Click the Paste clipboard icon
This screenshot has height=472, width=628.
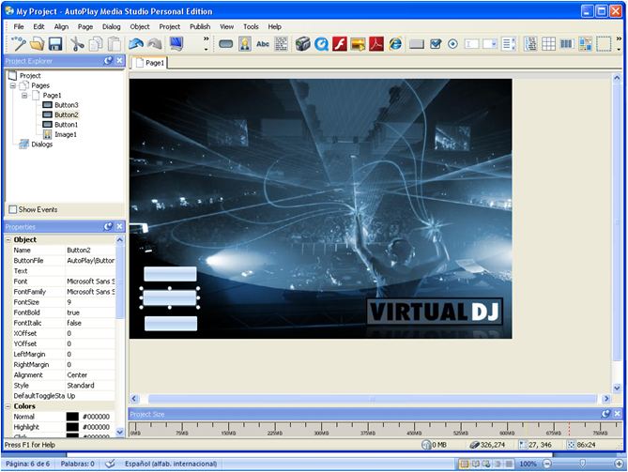point(115,44)
